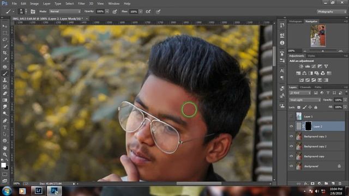Toggle visibility of the Background layer

(291, 166)
